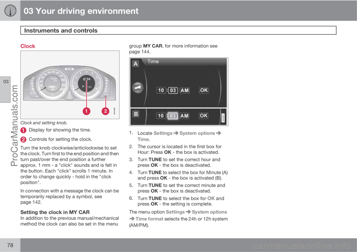Click the tachometer gauge in the cluster image

(87, 84)
